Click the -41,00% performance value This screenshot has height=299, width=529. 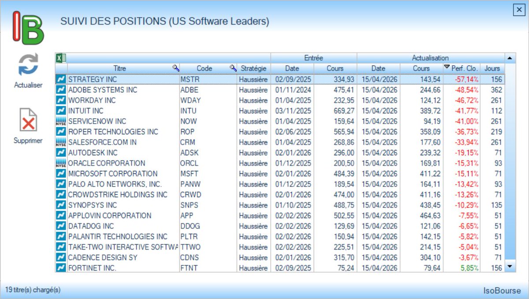coord(467,121)
